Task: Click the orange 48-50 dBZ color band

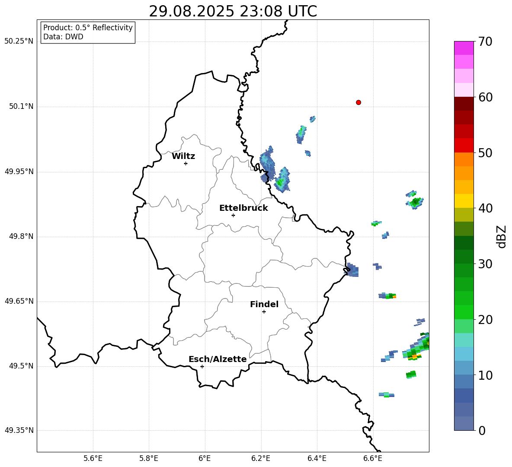Action: (x=464, y=159)
